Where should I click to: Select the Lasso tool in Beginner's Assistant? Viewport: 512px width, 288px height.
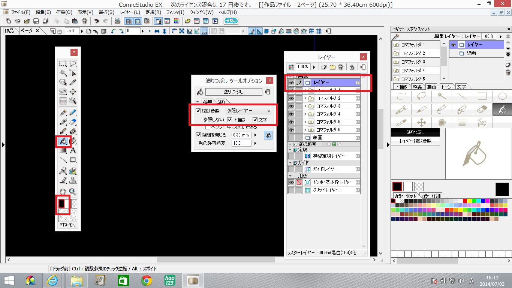pyautogui.click(x=422, y=96)
